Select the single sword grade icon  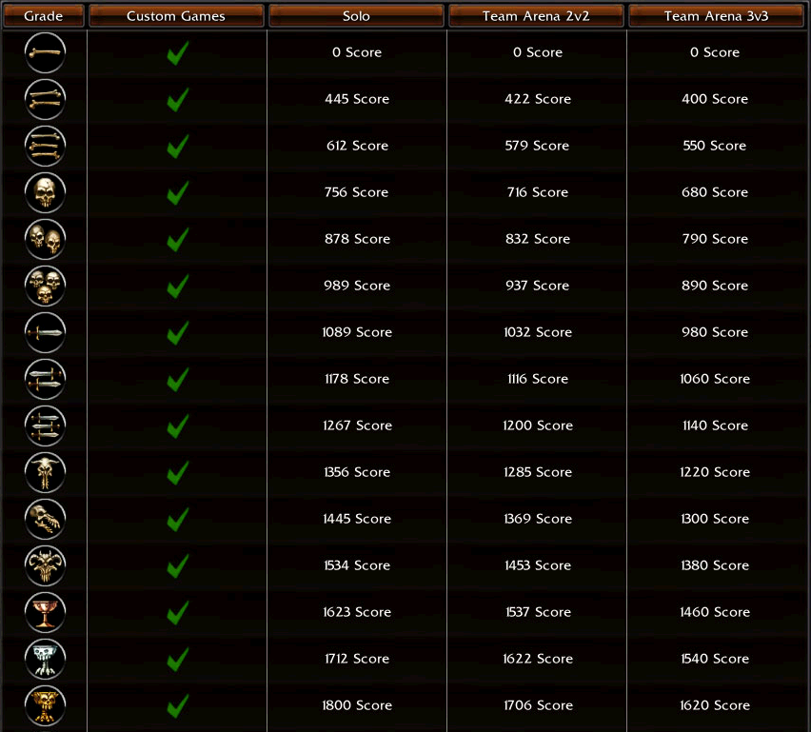pos(45,332)
